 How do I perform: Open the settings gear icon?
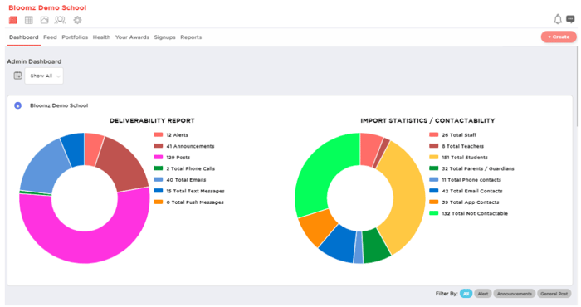point(77,20)
